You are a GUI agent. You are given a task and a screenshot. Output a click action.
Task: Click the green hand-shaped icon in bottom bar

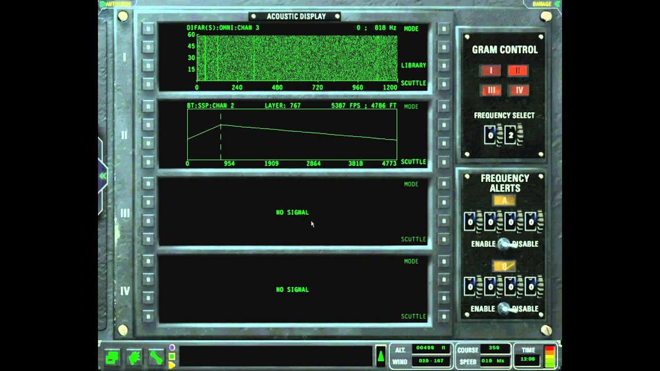[x=134, y=357]
